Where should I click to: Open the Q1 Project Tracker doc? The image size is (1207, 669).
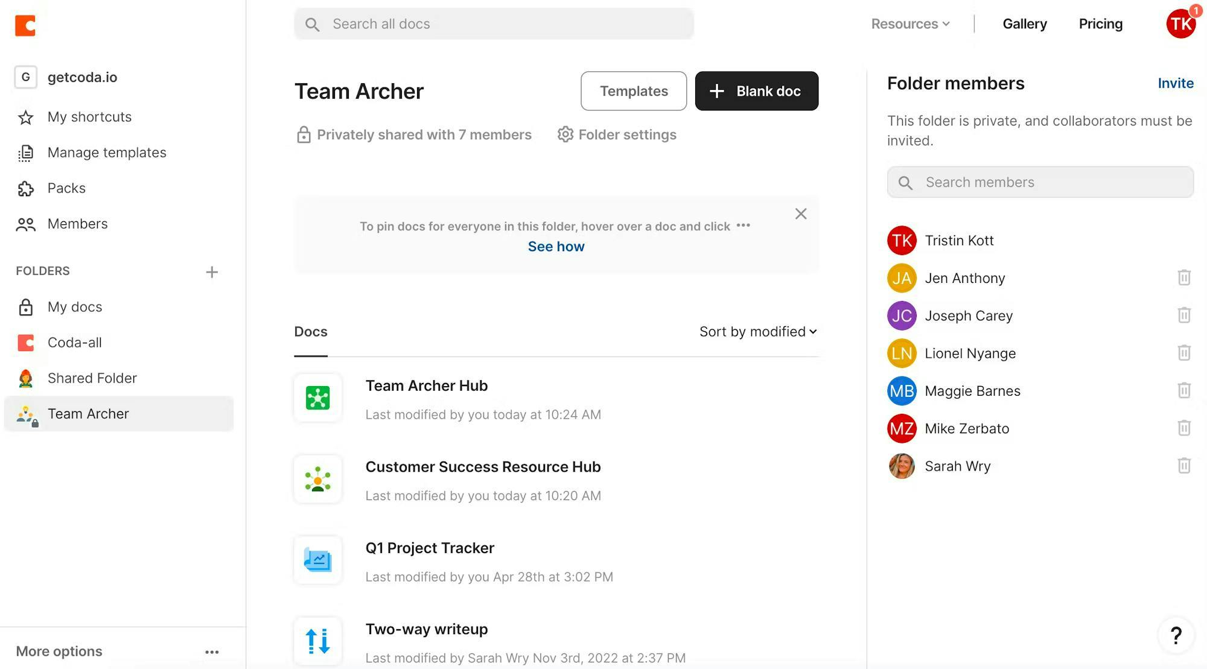430,548
